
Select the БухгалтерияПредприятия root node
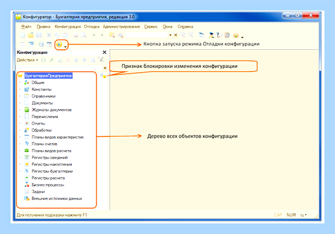tap(48, 76)
